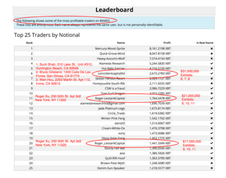The height and width of the screenshot is (178, 226).
Task: Click the X icon in Denim-Sun-Speaker row
Action: pyautogui.click(x=212, y=168)
